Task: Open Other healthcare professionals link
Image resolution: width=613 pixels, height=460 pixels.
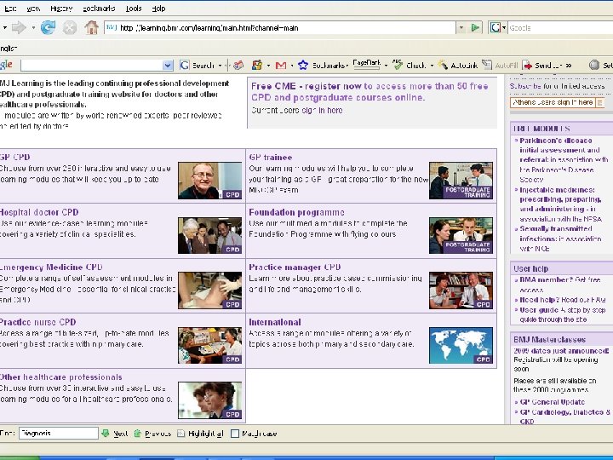Action: pyautogui.click(x=61, y=377)
